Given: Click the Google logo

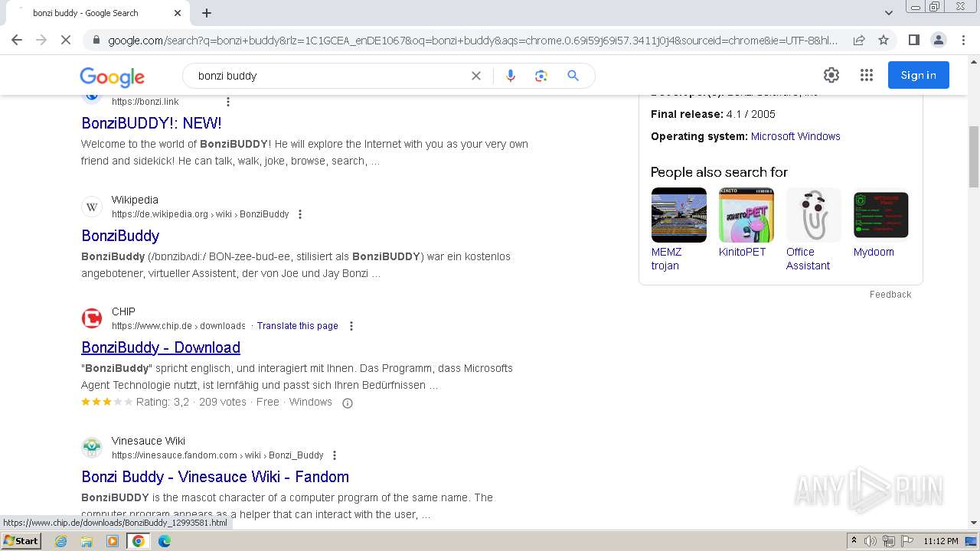Looking at the screenshot, I should 112,77.
